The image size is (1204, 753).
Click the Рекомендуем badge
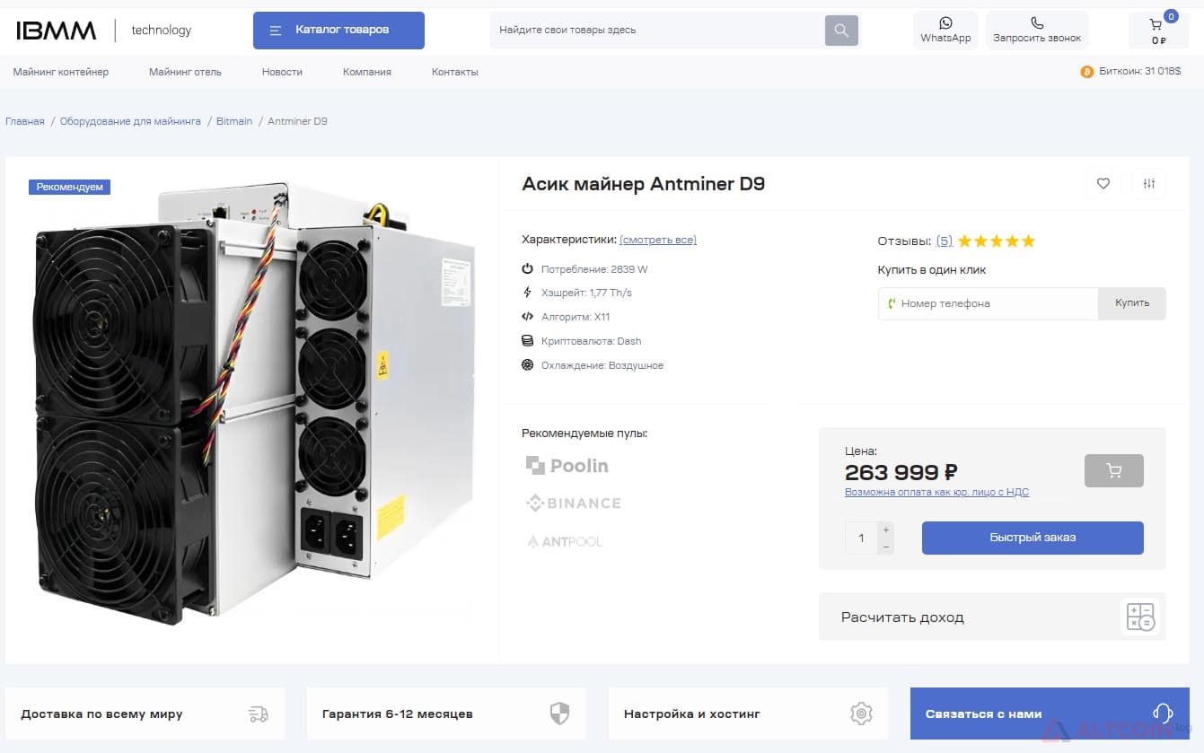(69, 187)
